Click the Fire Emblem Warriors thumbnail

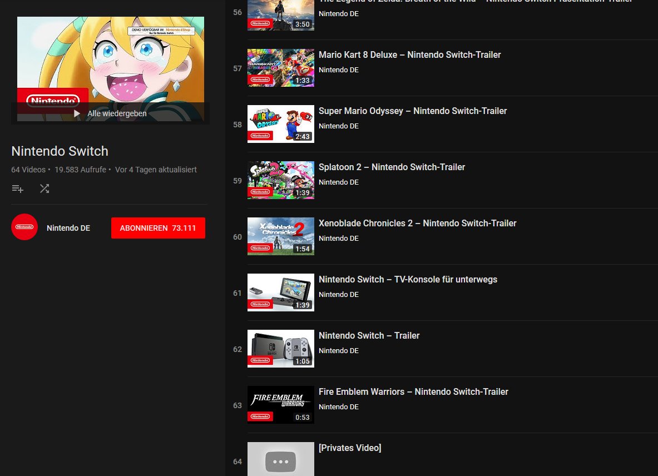pos(281,405)
